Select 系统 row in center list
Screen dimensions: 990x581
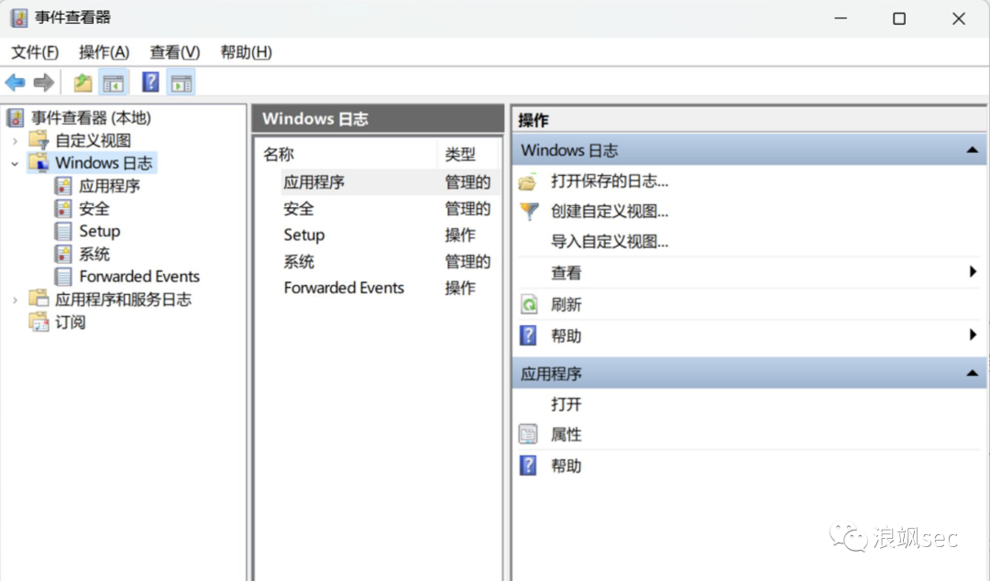pos(379,261)
